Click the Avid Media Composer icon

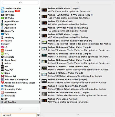[x=2, y=79]
